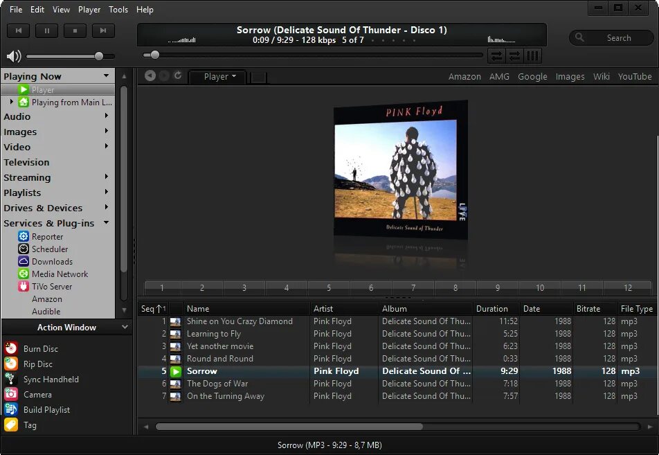The height and width of the screenshot is (455, 659).
Task: Open the Tools menu
Action: [x=118, y=9]
